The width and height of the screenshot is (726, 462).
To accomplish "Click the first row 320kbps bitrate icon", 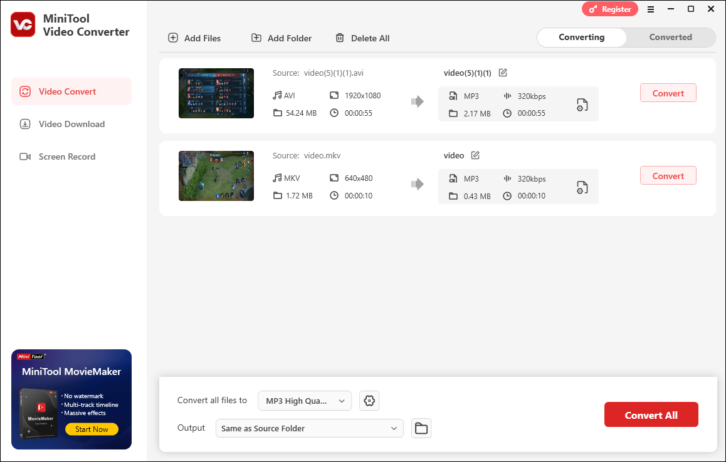I will pyautogui.click(x=507, y=96).
